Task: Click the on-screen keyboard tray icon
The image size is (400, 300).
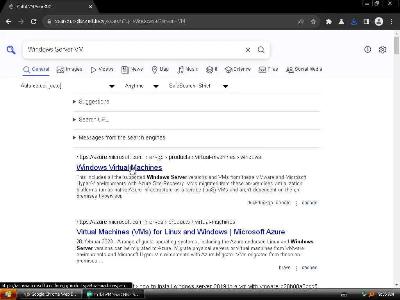Action: coord(344,295)
